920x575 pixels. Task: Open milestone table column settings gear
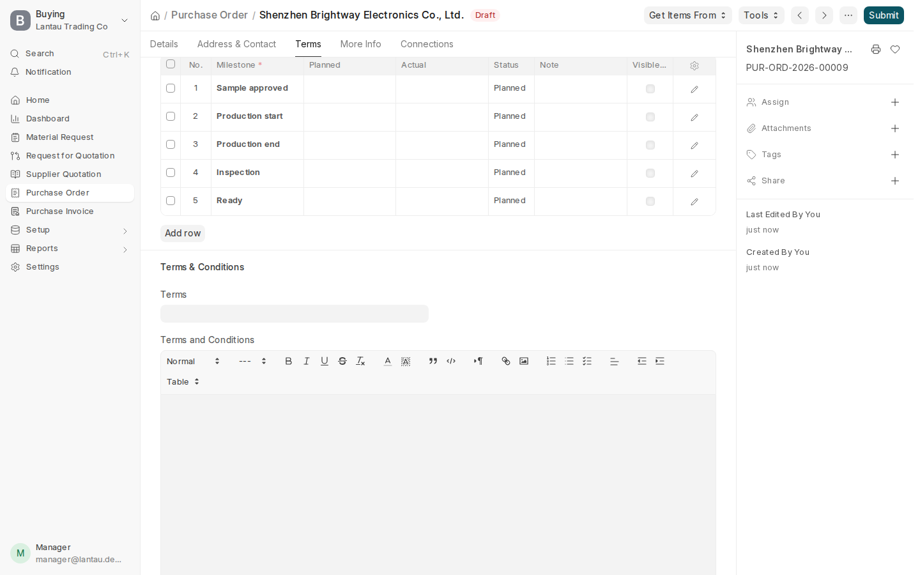pos(694,65)
